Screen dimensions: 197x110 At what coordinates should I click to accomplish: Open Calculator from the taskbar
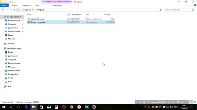tap(56, 107)
